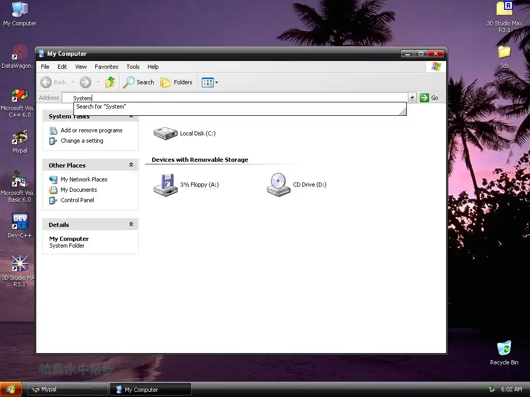Select the Recycle Bin icon

[x=504, y=353]
